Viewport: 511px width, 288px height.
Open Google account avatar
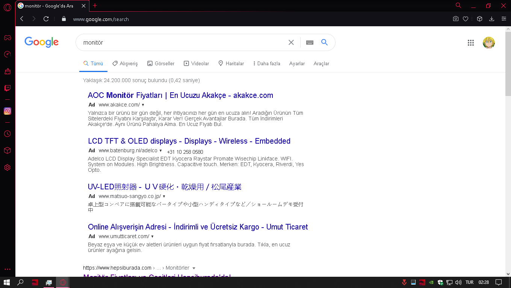[489, 43]
